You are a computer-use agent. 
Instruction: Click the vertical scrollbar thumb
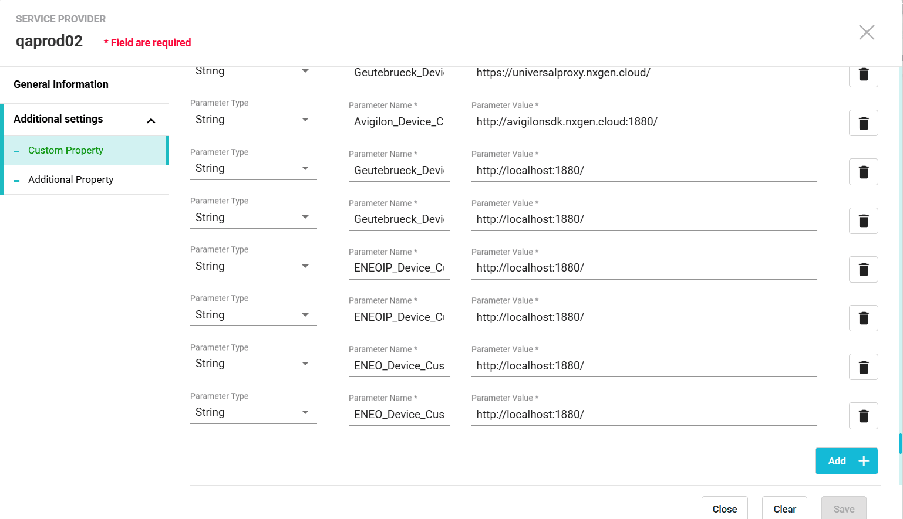(901, 443)
